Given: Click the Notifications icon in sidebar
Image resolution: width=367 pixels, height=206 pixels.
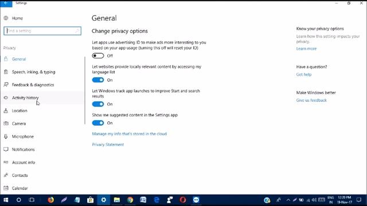Looking at the screenshot, I should click(6, 149).
